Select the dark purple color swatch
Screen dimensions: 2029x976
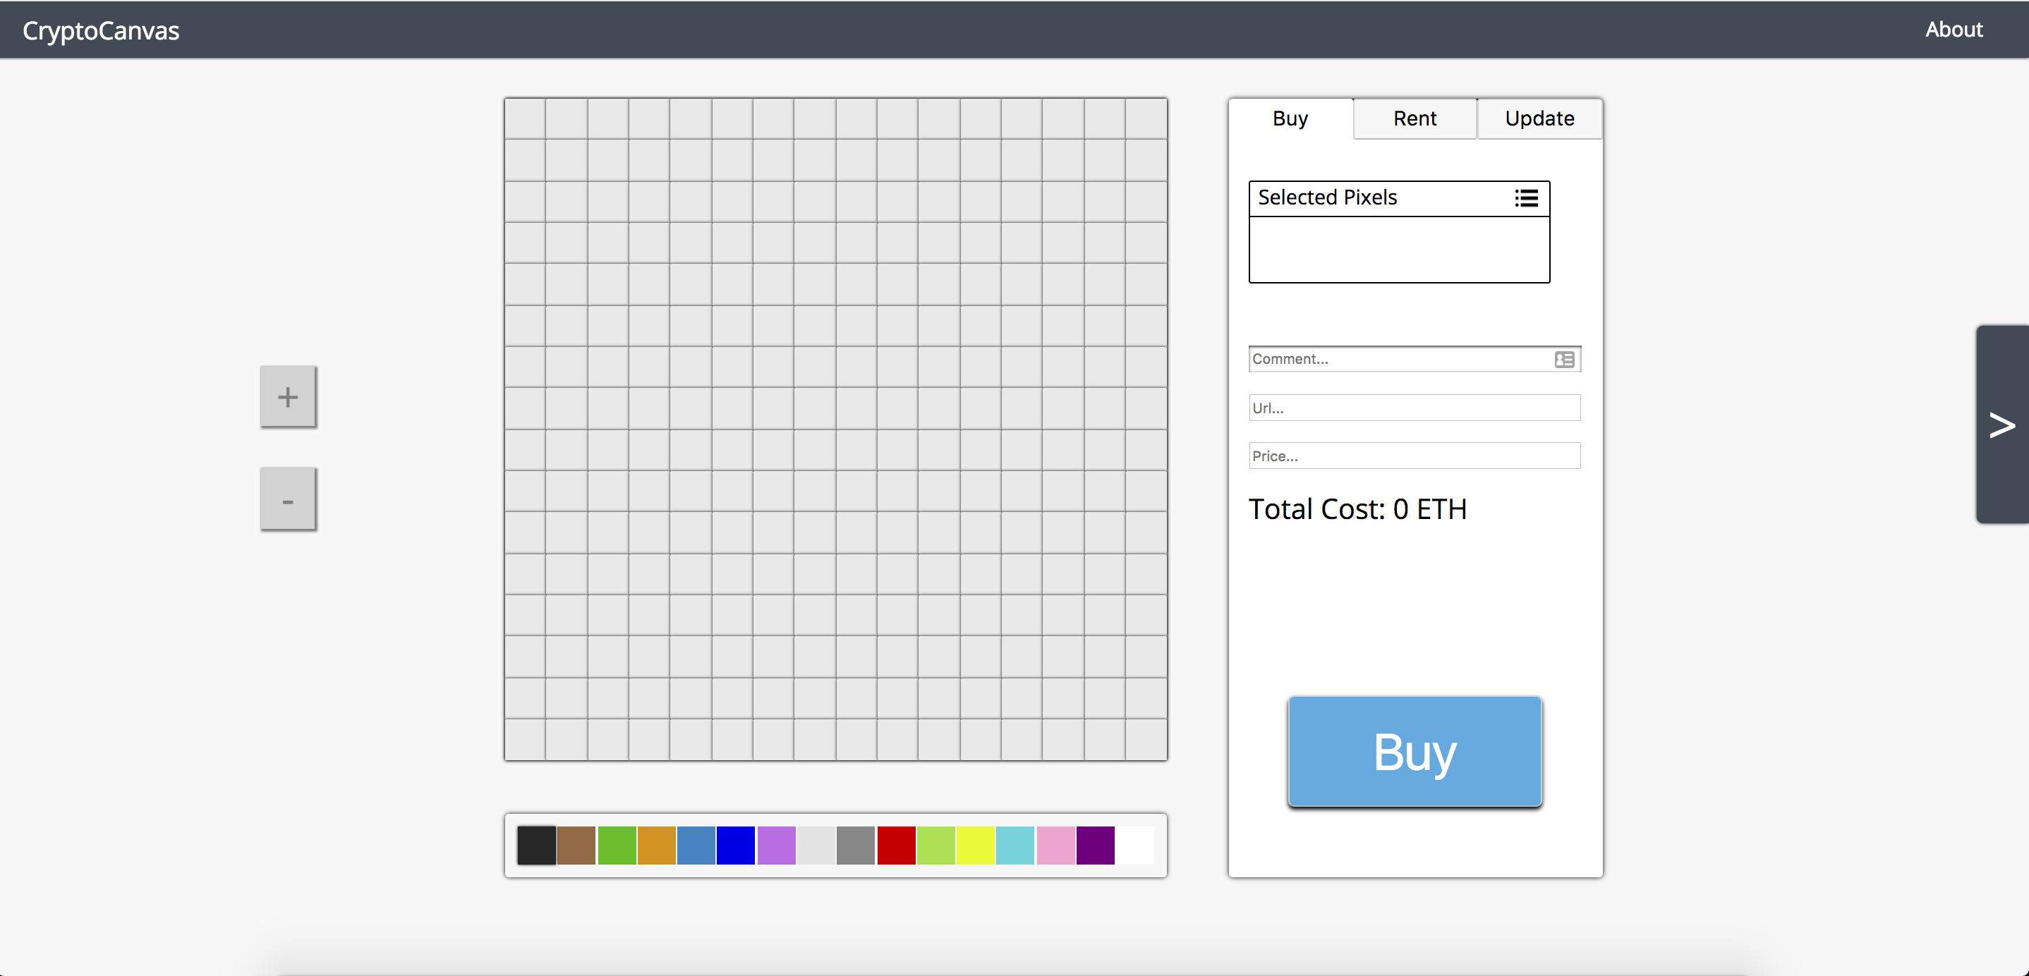click(1095, 846)
